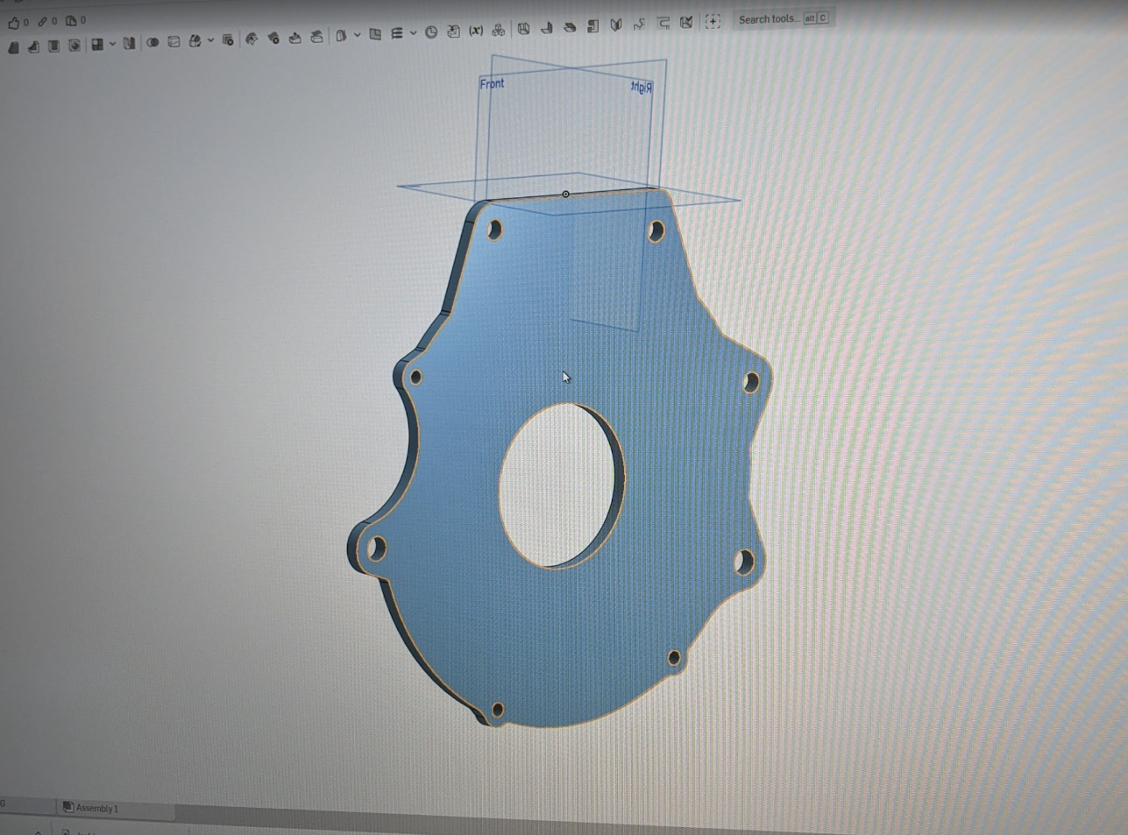
Task: Click the Search tools field
Action: point(768,19)
